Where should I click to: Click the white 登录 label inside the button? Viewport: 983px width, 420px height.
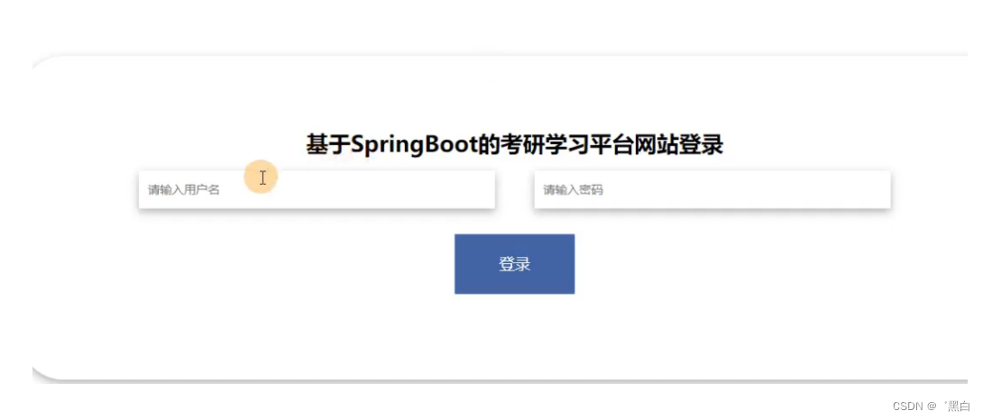pos(514,265)
